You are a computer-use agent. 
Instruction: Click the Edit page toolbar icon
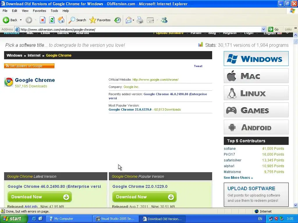(150, 20)
